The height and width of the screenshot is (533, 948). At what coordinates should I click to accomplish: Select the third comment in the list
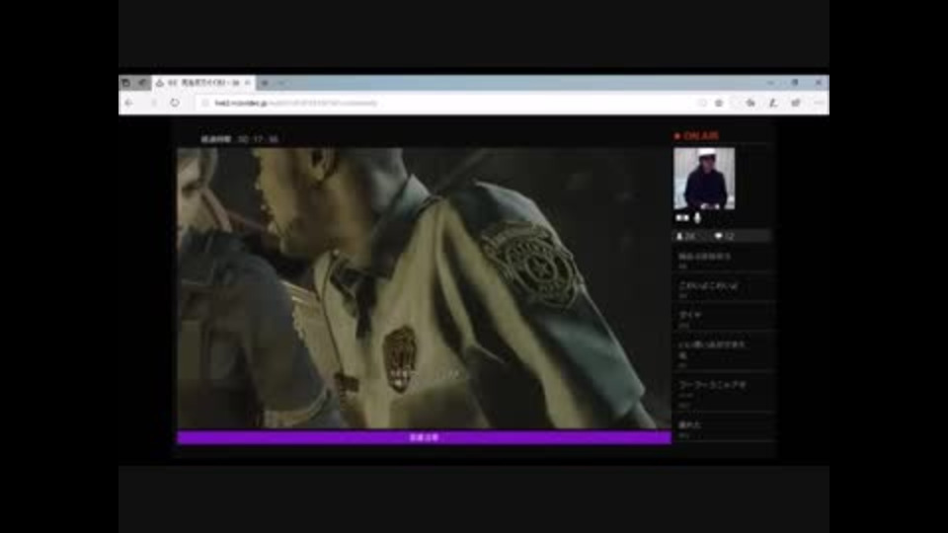(723, 319)
